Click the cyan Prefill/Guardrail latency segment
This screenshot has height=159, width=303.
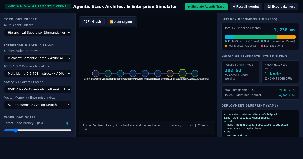point(229,37)
